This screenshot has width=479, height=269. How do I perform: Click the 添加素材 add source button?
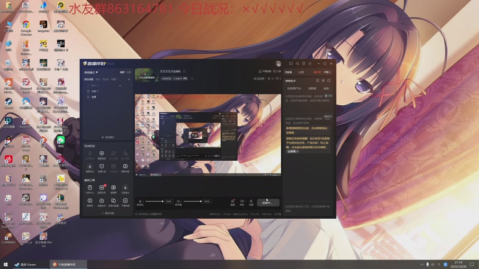point(108,137)
